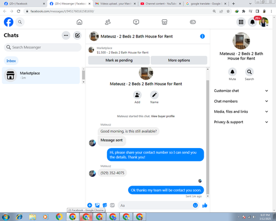Open account profile picture menu
The image size is (276, 221).
coord(264,22)
